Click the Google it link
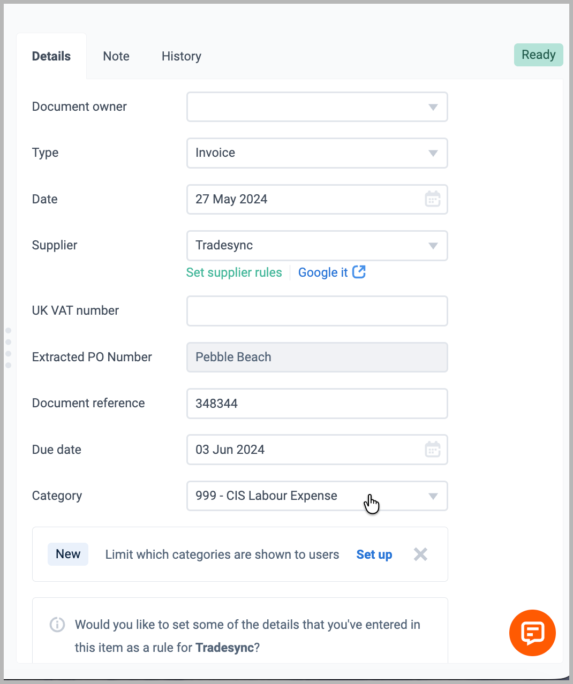Viewport: 573px width, 684px height. [x=323, y=272]
